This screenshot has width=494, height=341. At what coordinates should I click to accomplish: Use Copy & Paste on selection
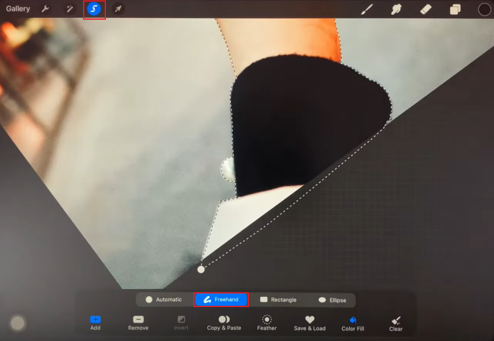(223, 323)
